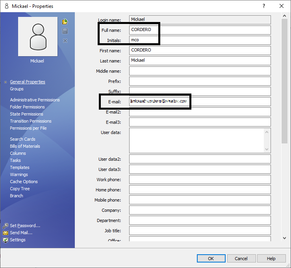Image resolution: width=291 pixels, height=268 pixels.
Task: Open Administrative Permissions page
Action: pyautogui.click(x=35, y=100)
